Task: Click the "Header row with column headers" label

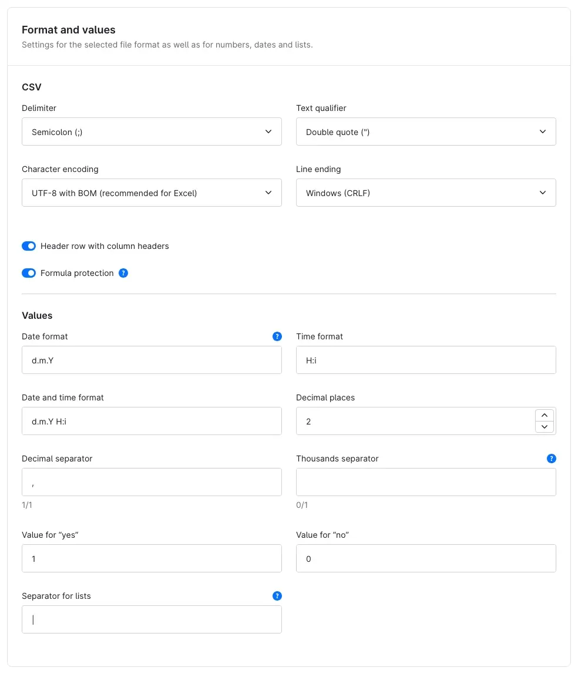Action: tap(105, 246)
